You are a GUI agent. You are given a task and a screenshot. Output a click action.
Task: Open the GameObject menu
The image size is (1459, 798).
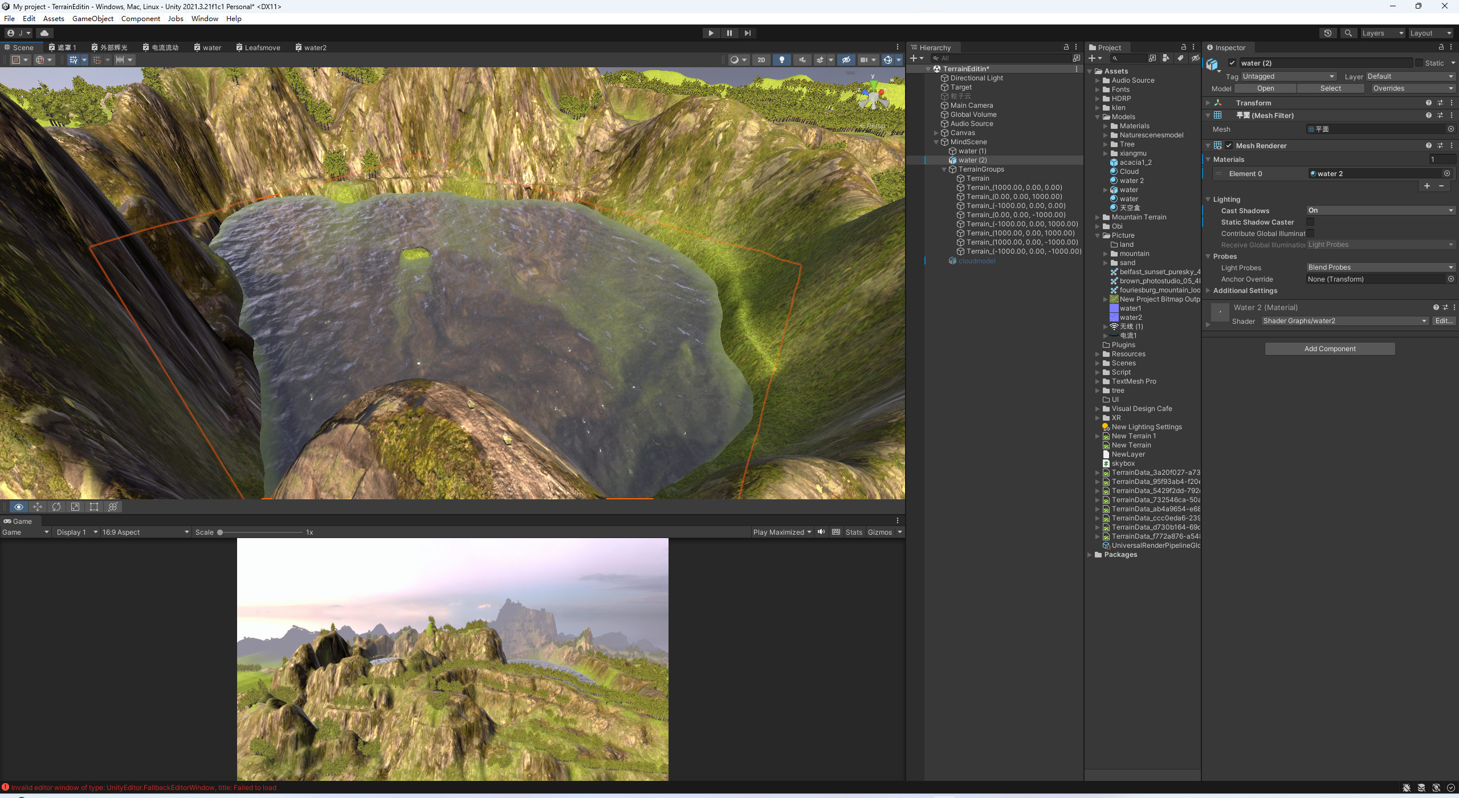pos(92,18)
